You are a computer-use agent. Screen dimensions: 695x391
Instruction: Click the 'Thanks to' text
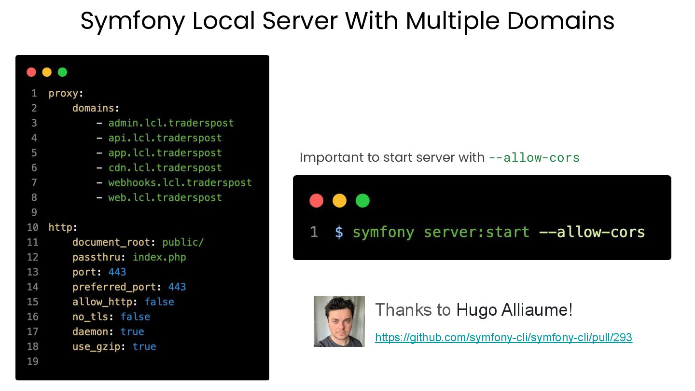(413, 309)
